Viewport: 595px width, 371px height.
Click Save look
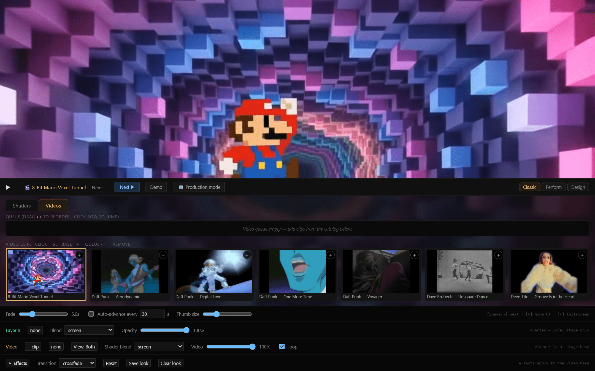click(x=139, y=363)
